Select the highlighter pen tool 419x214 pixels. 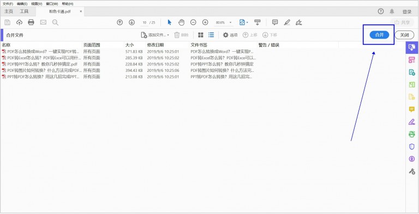tap(287, 22)
